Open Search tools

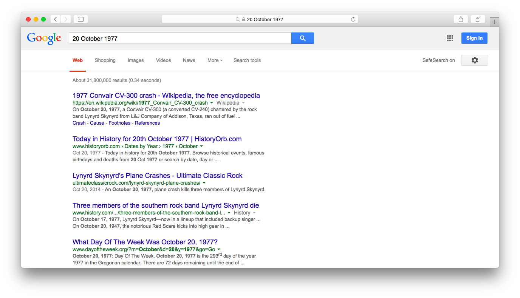click(x=247, y=60)
